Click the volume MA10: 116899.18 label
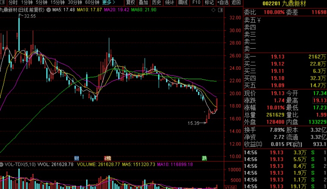Viewport: 327px width, 189px height. click(175, 164)
